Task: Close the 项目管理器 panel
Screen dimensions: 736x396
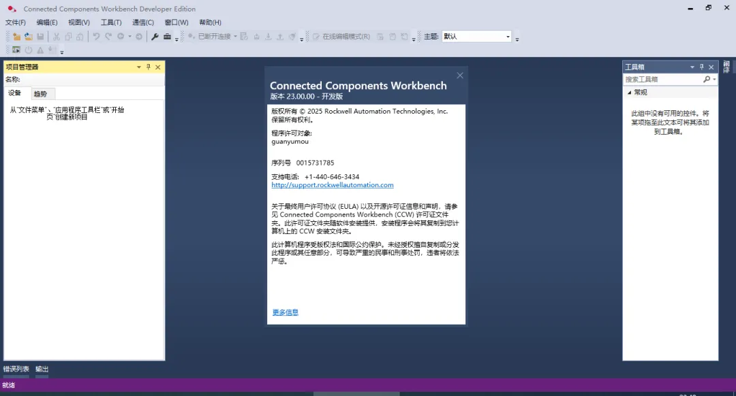Action: click(x=158, y=67)
